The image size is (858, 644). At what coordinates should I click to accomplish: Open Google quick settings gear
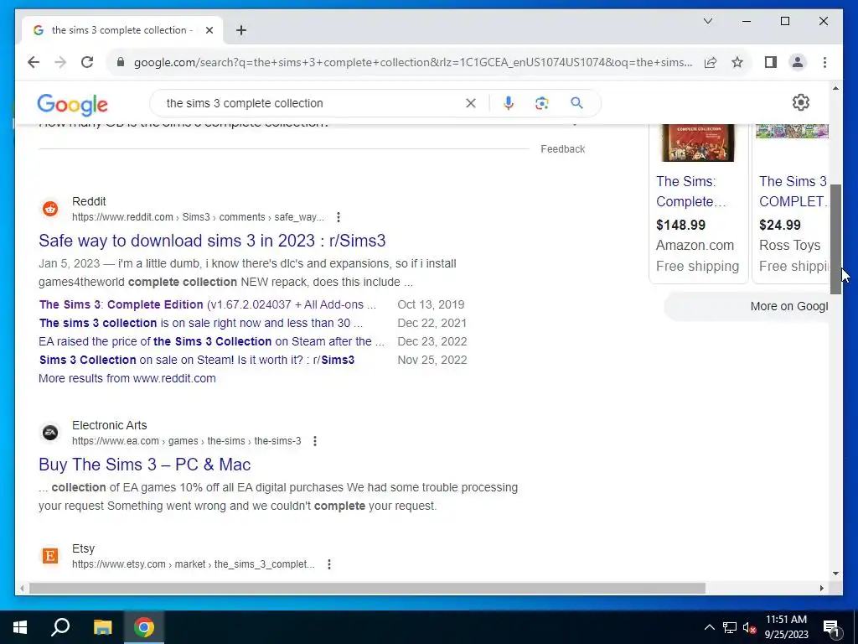click(800, 102)
